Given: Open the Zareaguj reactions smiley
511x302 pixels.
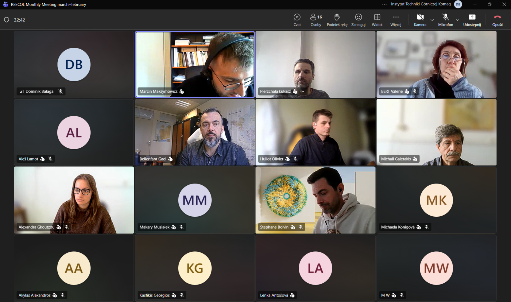Looking at the screenshot, I should 358,19.
